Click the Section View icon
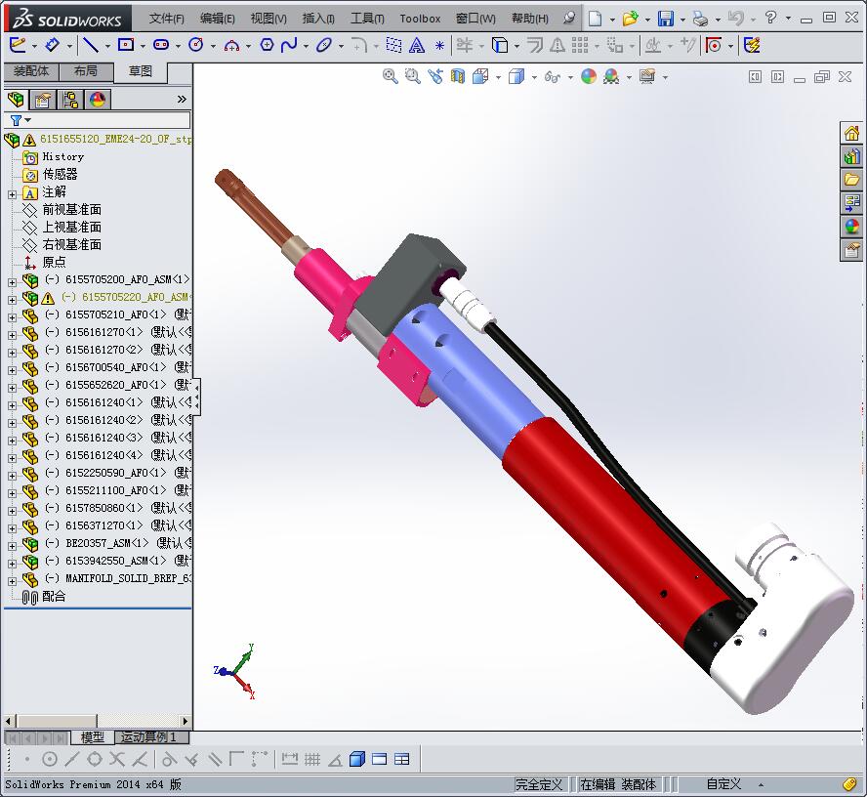 pyautogui.click(x=458, y=76)
